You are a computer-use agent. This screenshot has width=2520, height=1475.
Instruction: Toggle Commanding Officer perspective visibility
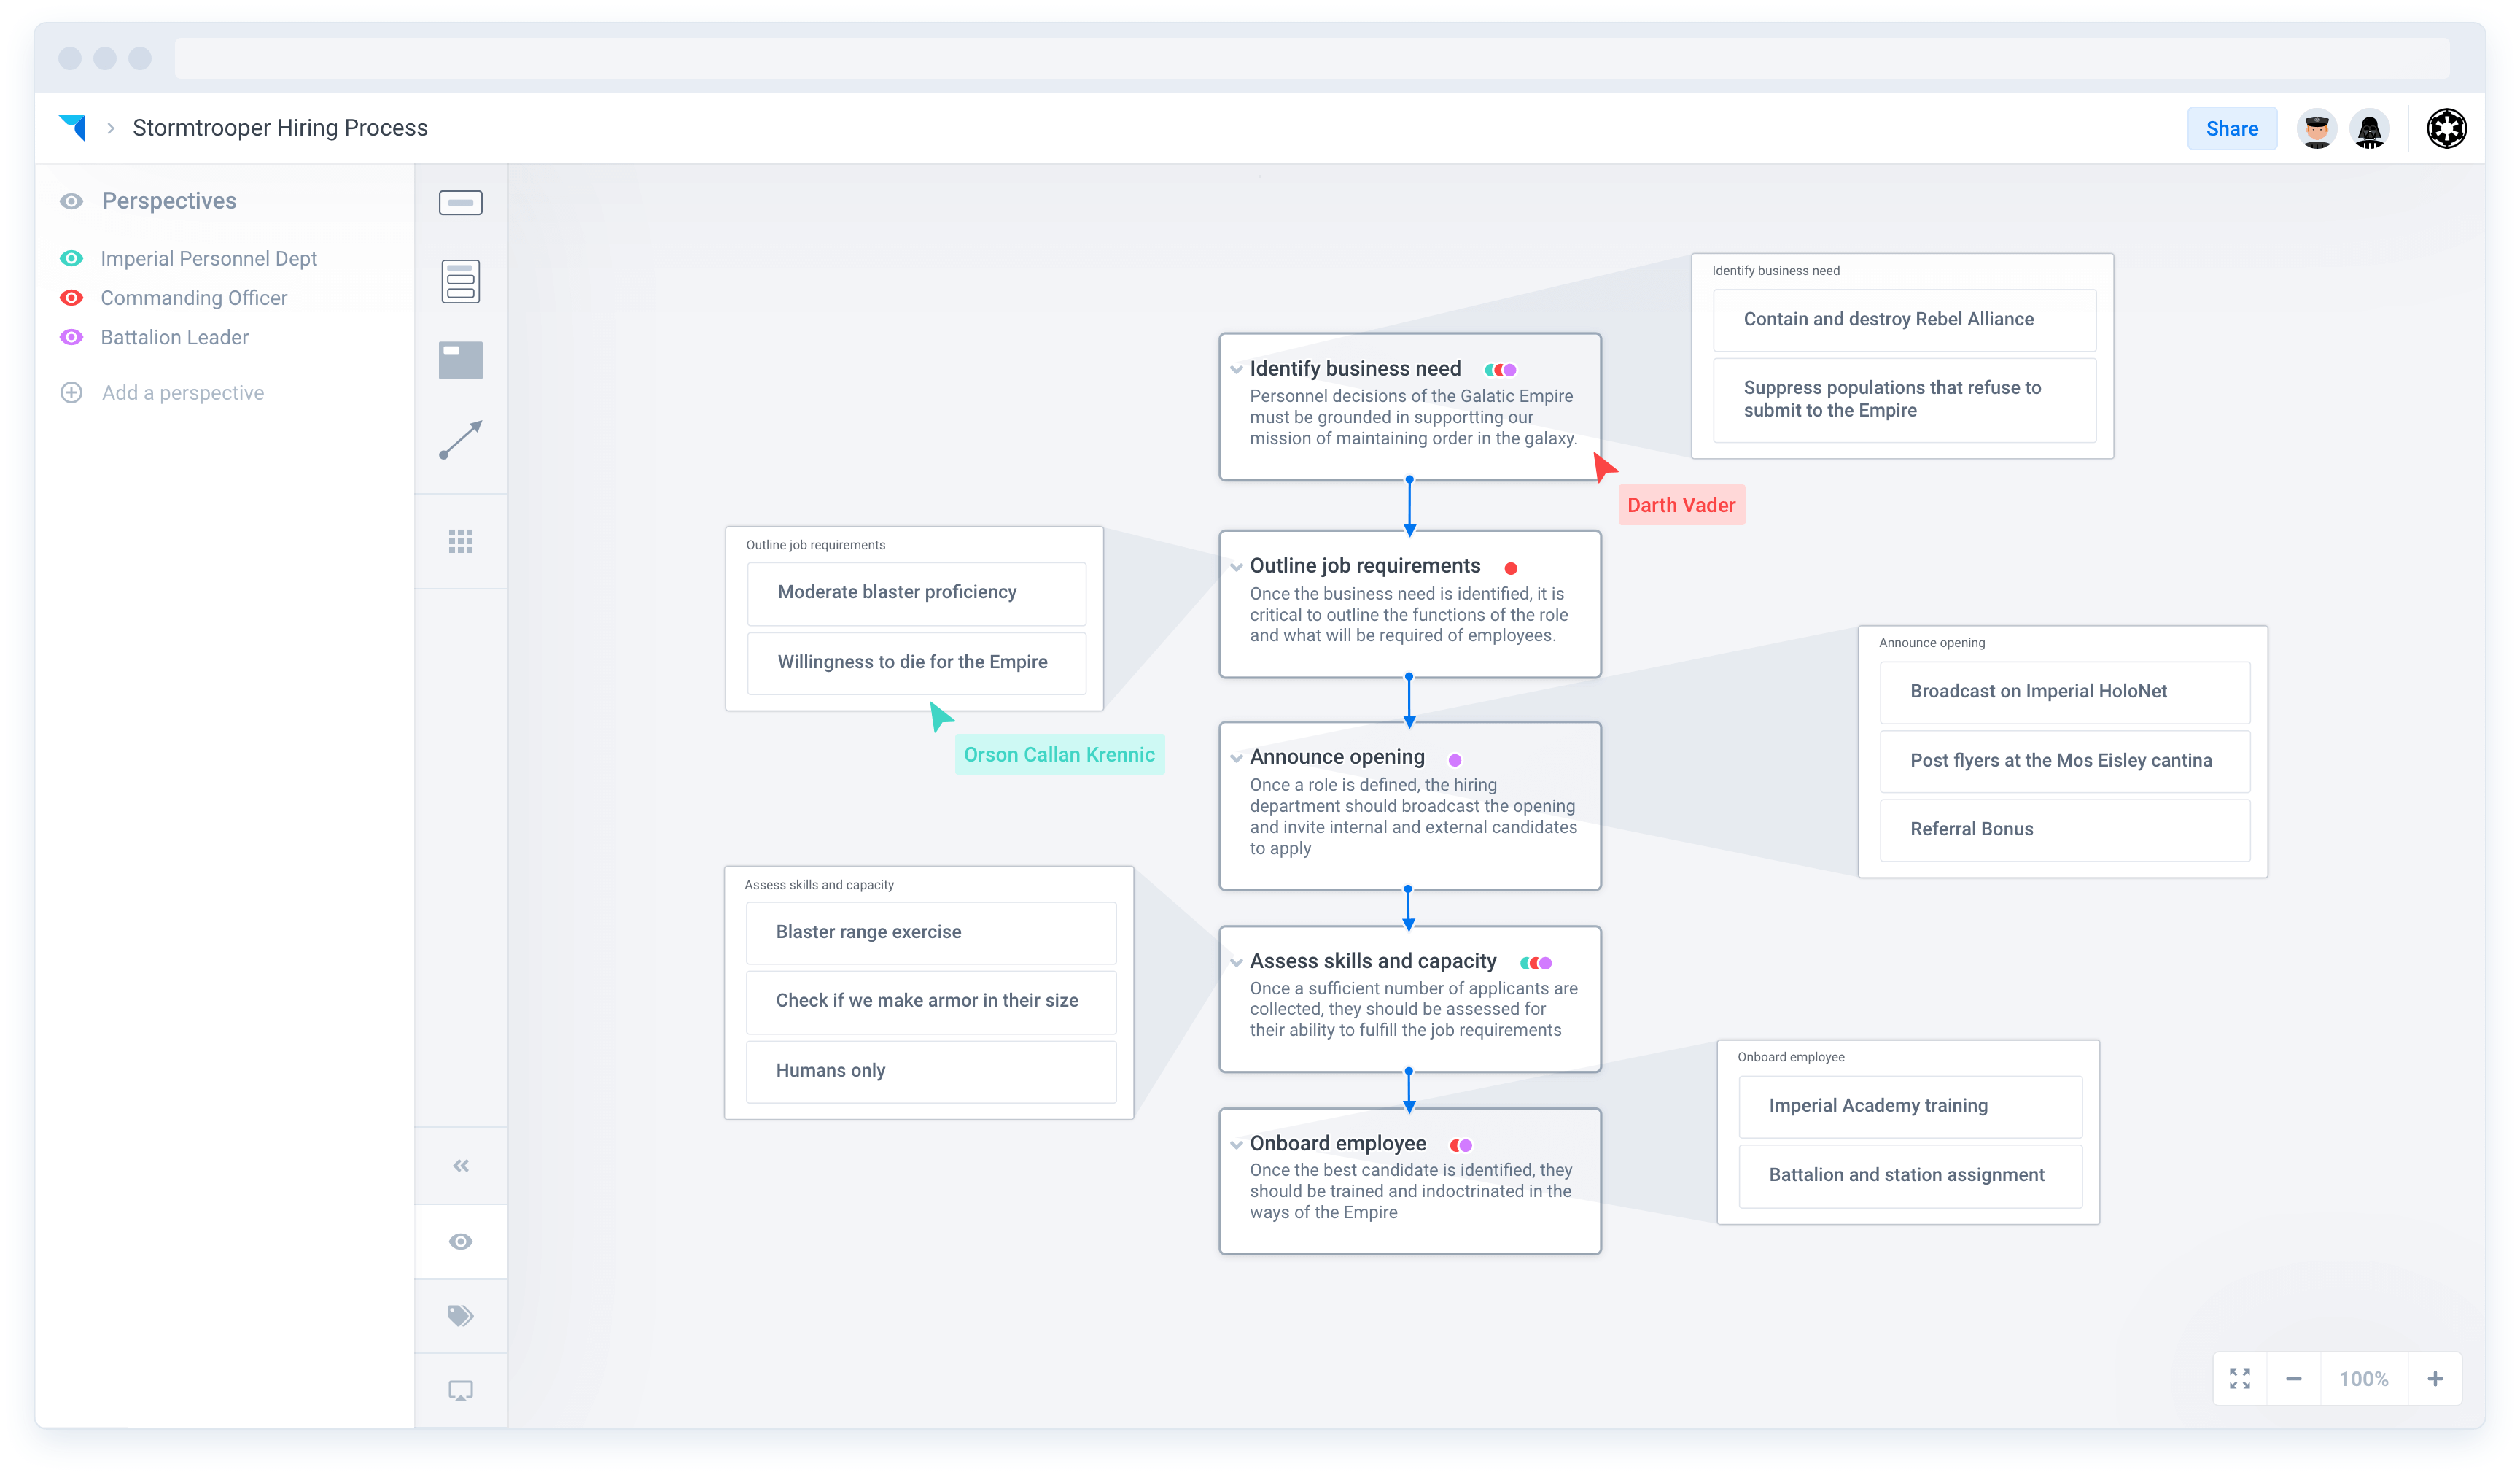coord(71,297)
